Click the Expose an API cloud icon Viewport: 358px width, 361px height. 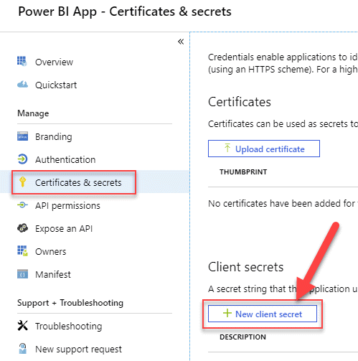[22, 228]
